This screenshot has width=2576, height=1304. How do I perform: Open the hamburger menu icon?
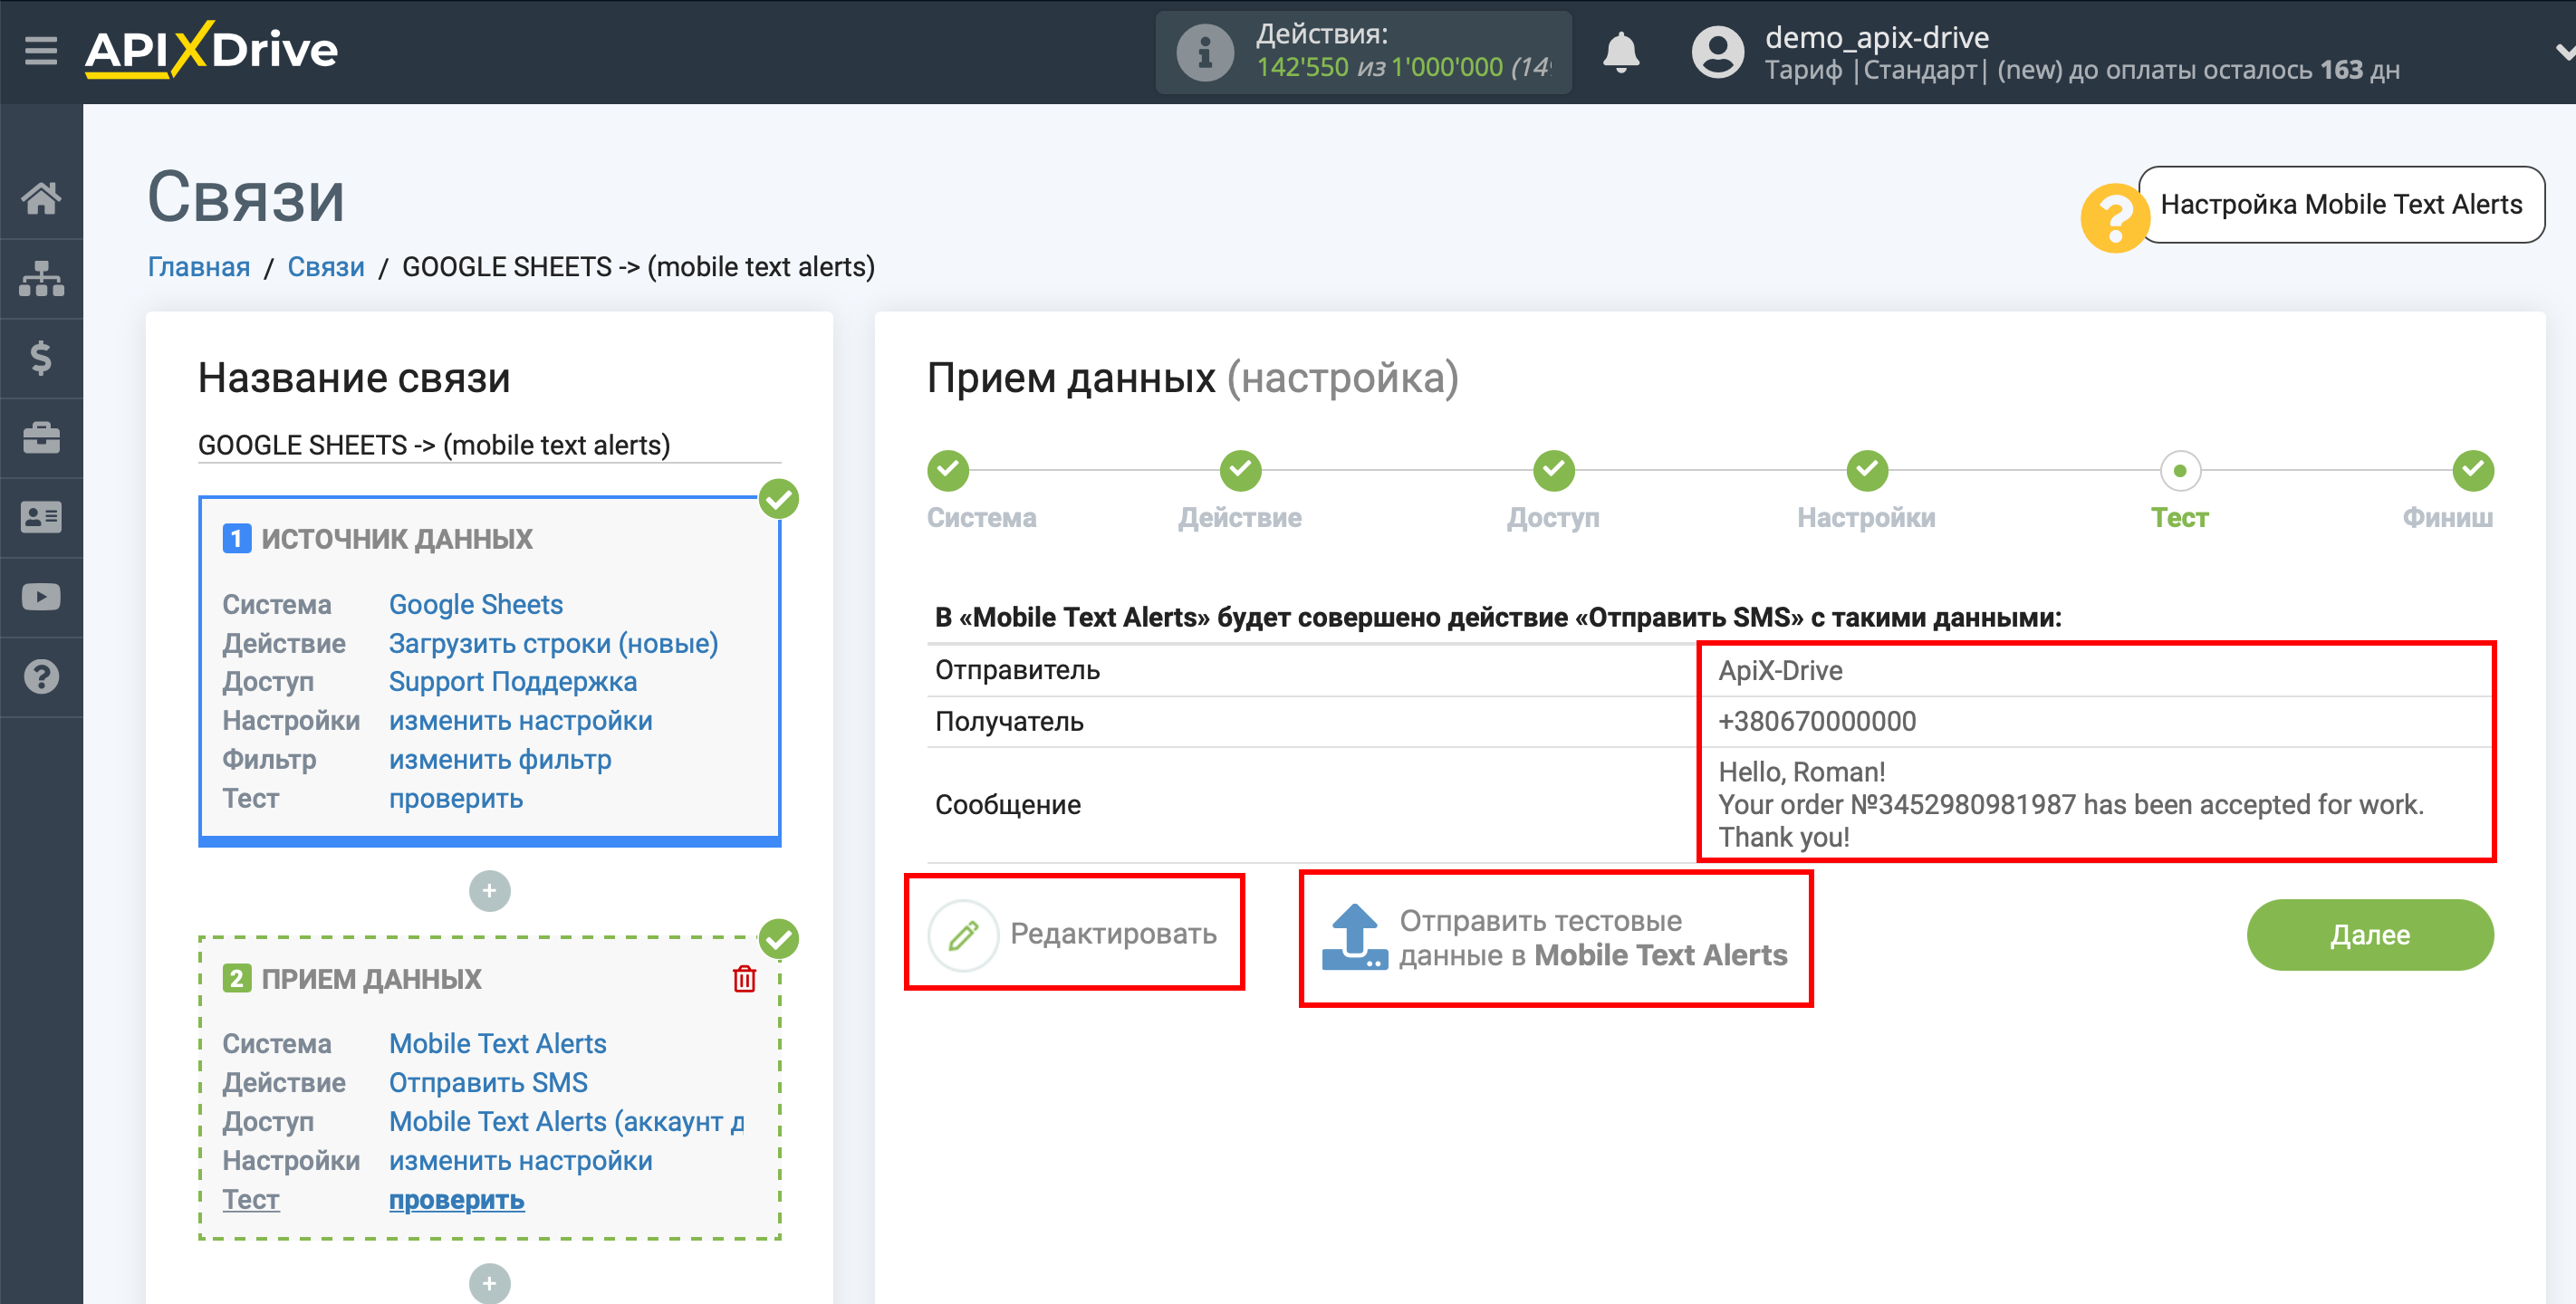coord(41,50)
